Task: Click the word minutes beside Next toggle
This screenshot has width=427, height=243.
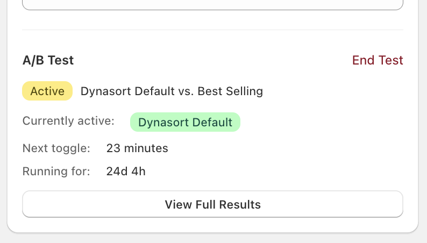Action: tap(145, 148)
